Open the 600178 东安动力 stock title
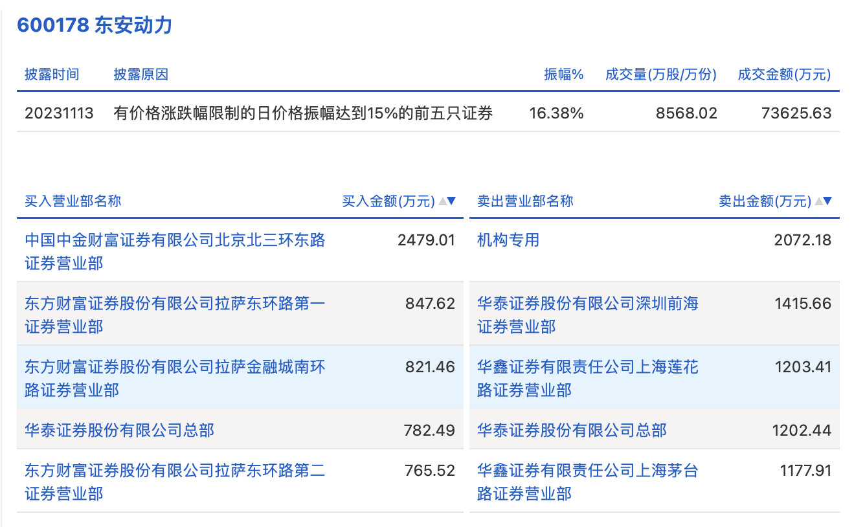This screenshot has height=527, width=865. 95,25
